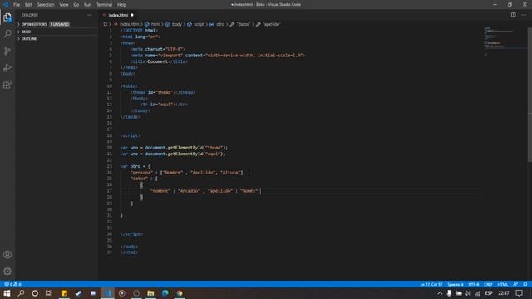Click Ln 27 Col position in status bar

[x=431, y=284]
